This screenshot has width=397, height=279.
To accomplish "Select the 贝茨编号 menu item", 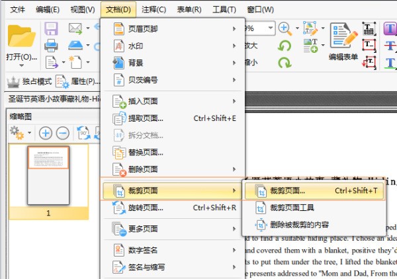I will click(173, 80).
